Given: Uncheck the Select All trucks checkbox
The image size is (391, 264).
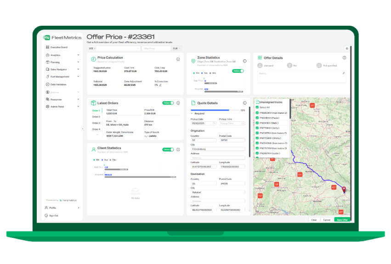Looking at the screenshot, I should click(x=257, y=107).
